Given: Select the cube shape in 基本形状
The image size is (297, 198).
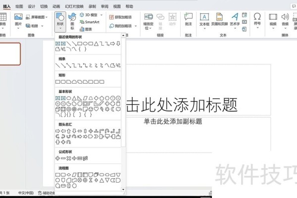Looking at the screenshot, I should (x=58, y=109).
